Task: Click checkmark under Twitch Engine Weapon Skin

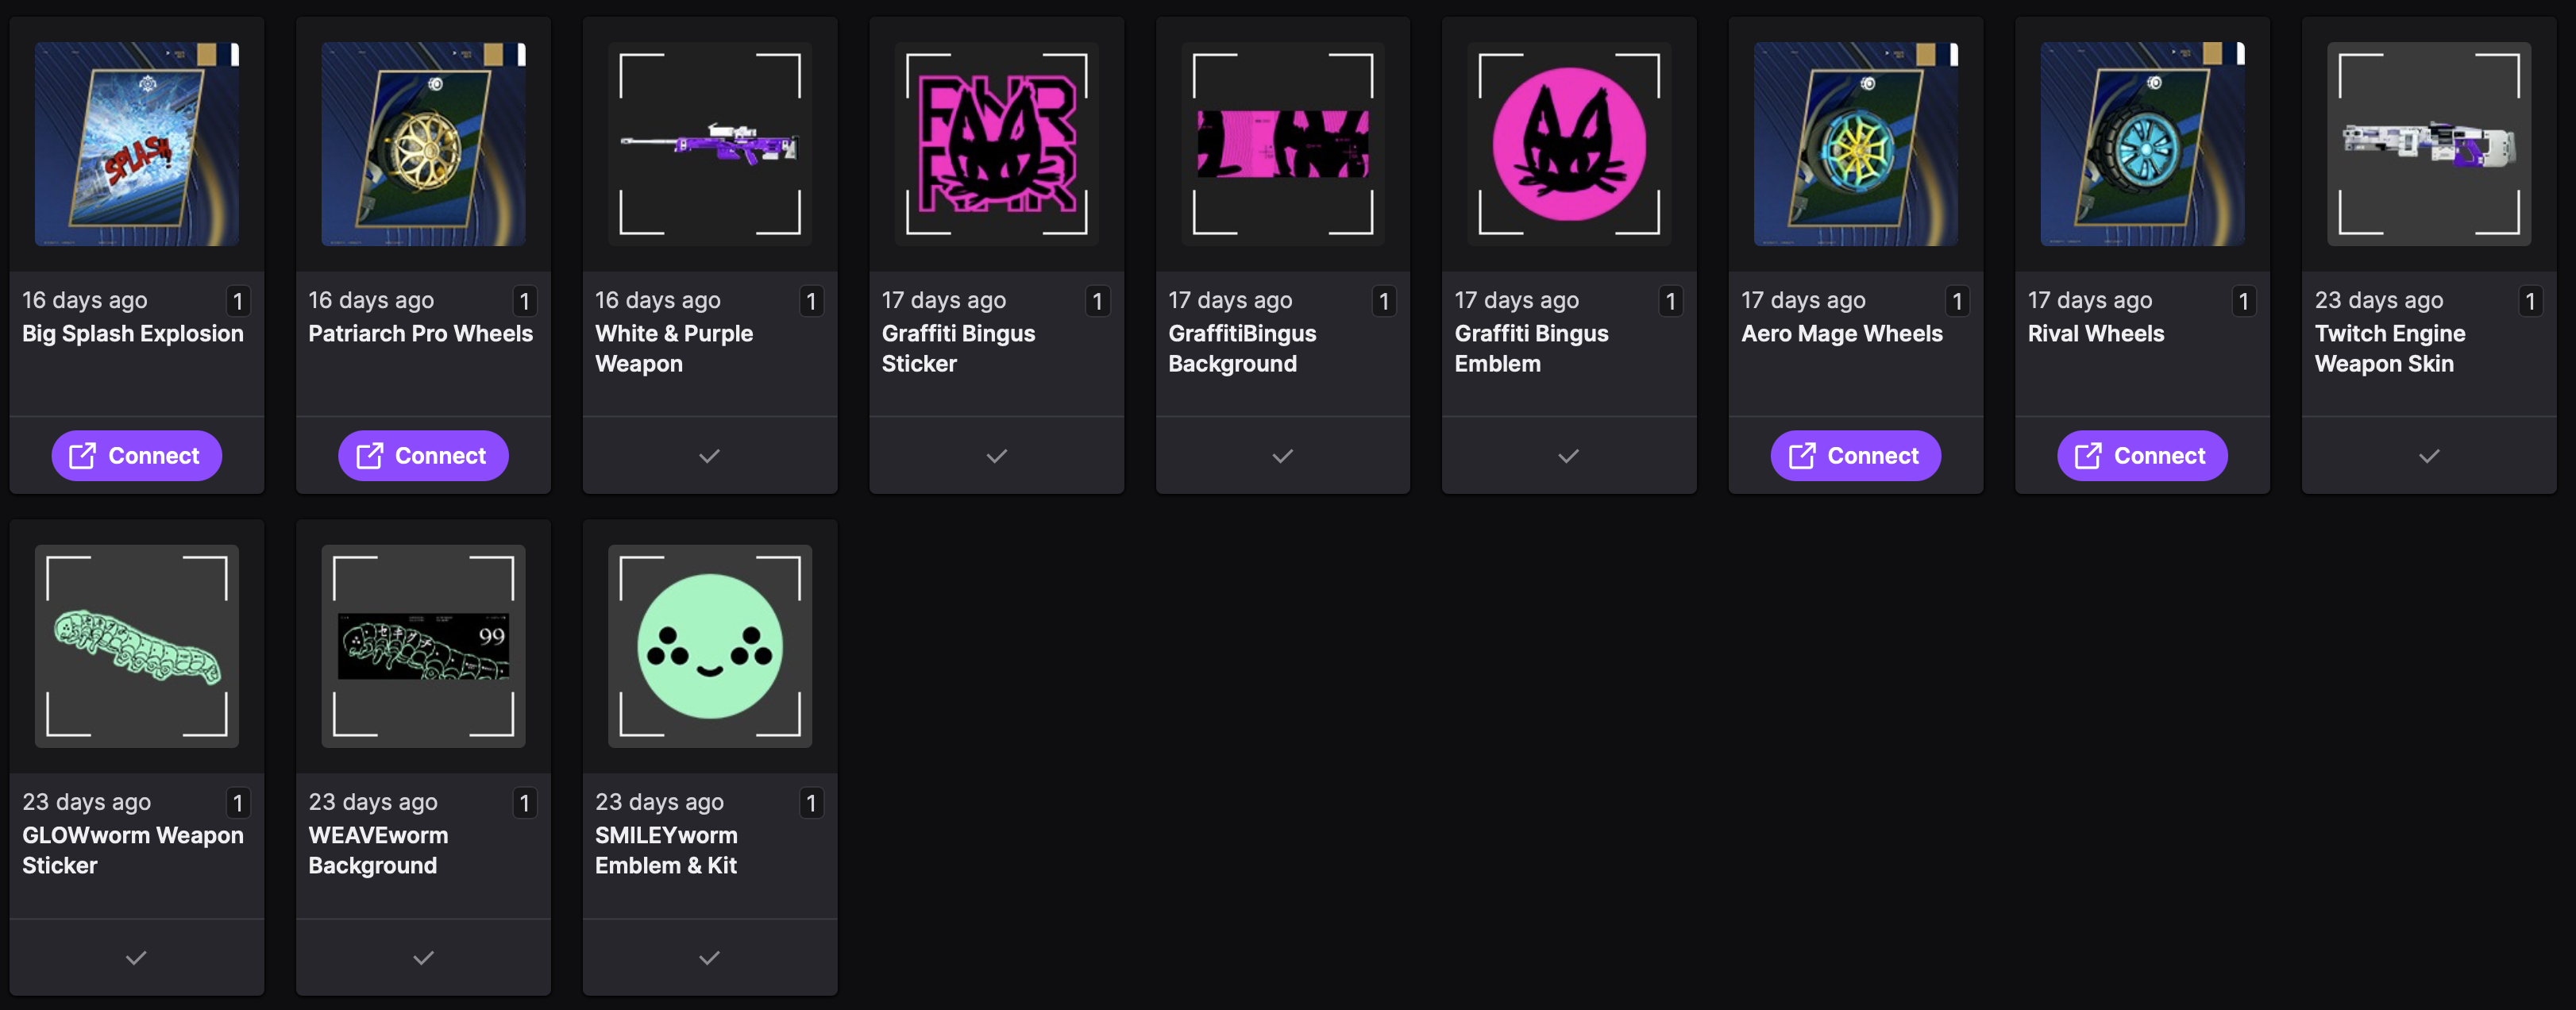Action: point(2428,456)
